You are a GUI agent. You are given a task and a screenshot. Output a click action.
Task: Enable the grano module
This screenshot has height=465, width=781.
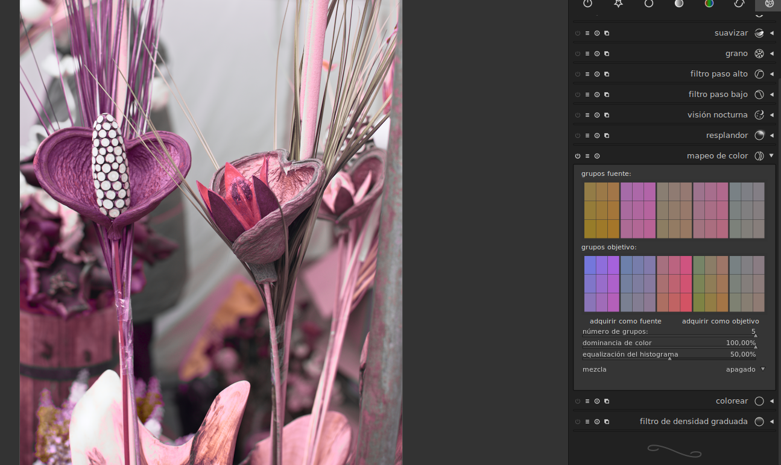[x=578, y=54]
